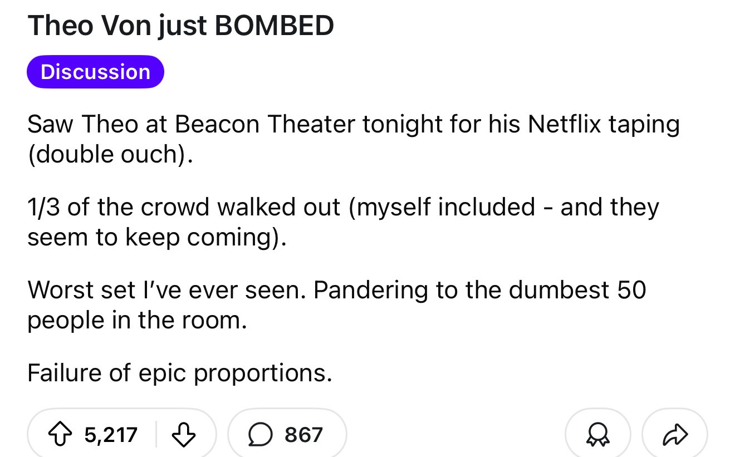The image size is (735, 457).
Task: Give an award using the ribbon icon
Action: (x=597, y=434)
